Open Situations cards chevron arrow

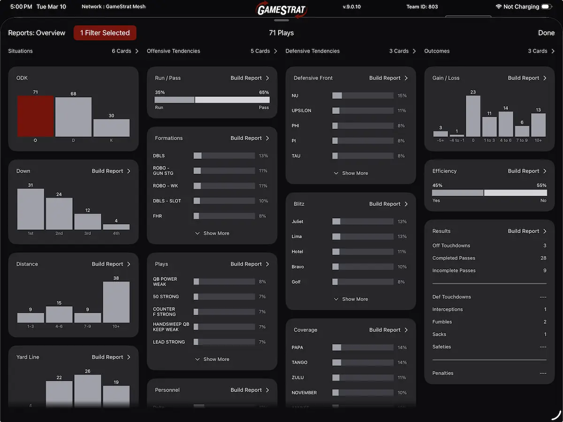point(137,51)
